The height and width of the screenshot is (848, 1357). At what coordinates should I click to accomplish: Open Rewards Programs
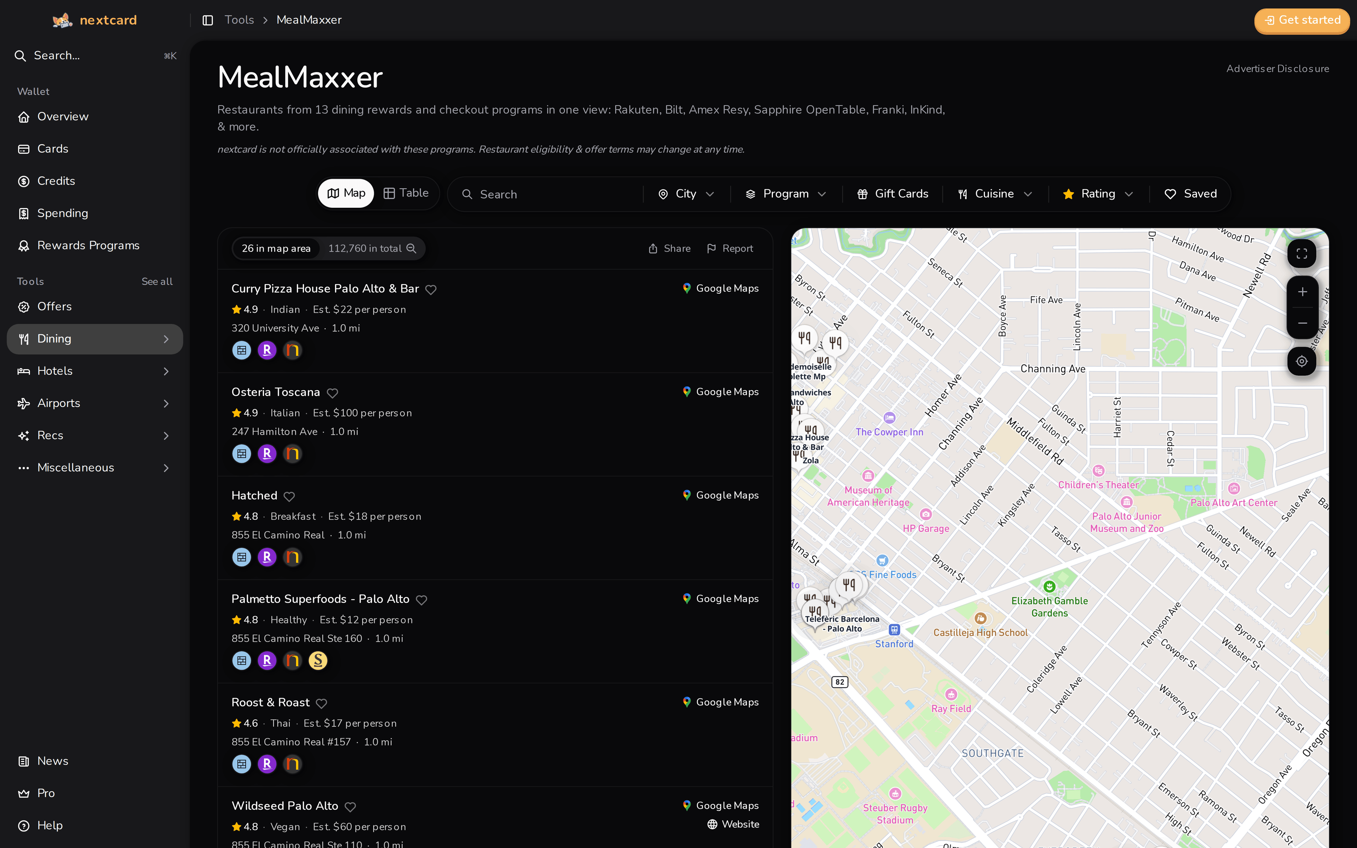[x=95, y=246]
